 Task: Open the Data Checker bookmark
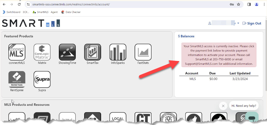(x=71, y=12)
